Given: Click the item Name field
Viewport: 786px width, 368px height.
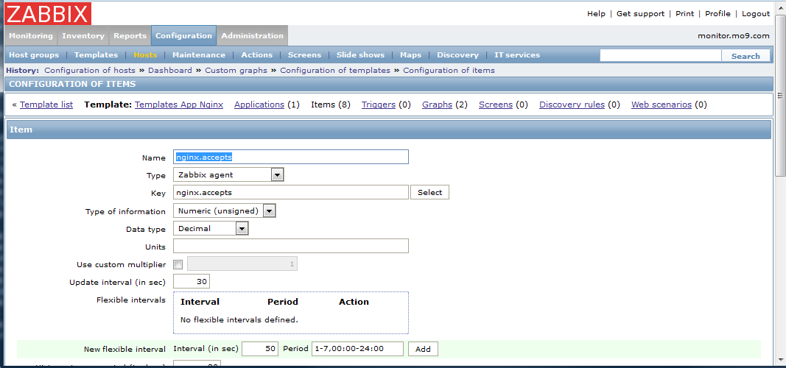Looking at the screenshot, I should click(291, 157).
